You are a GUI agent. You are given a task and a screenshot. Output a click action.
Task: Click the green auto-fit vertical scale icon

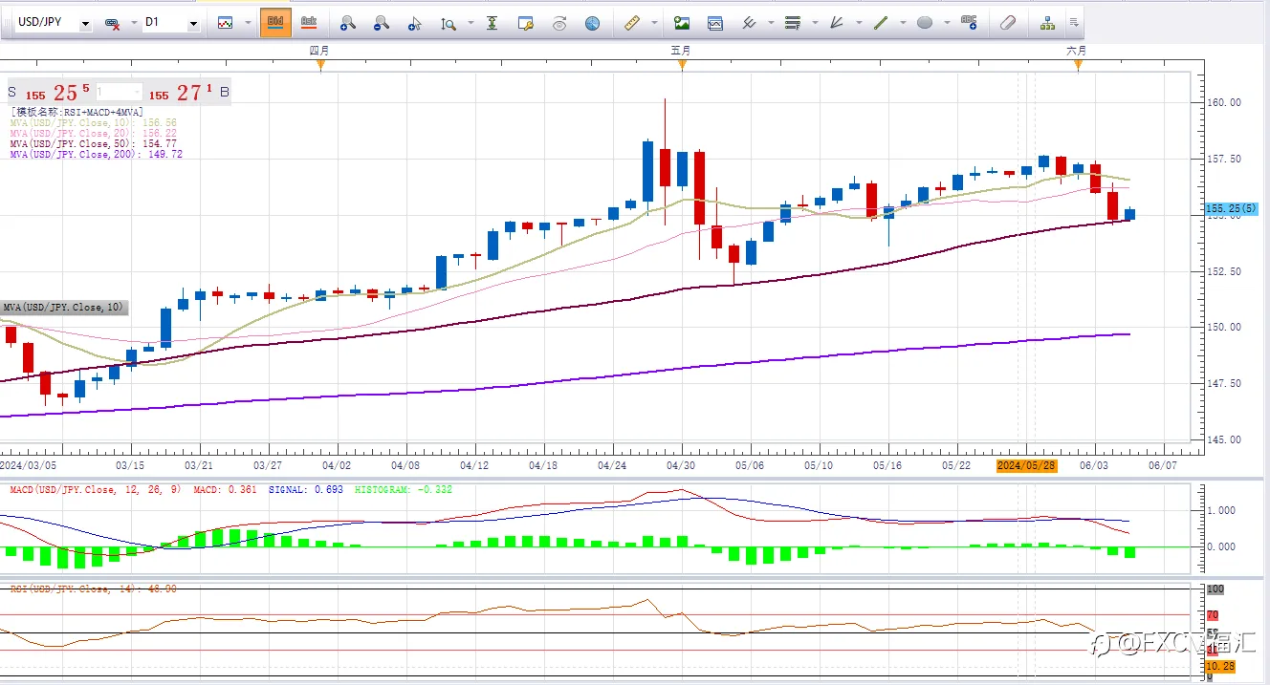click(492, 23)
